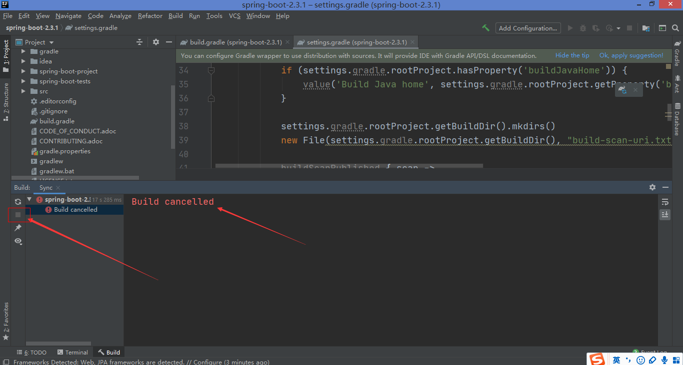The image size is (683, 365).
Task: Click the Ok, apply suggestion link
Action: 631,55
